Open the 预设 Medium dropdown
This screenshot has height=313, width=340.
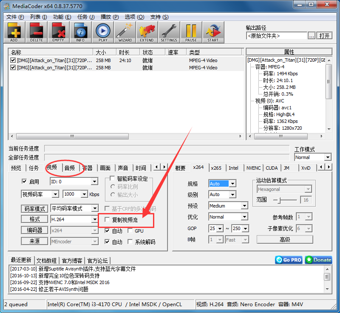(x=228, y=205)
